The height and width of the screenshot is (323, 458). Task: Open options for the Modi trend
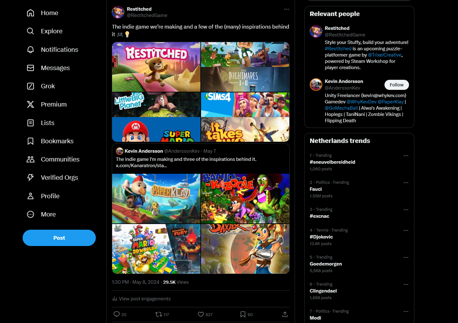(x=406, y=311)
